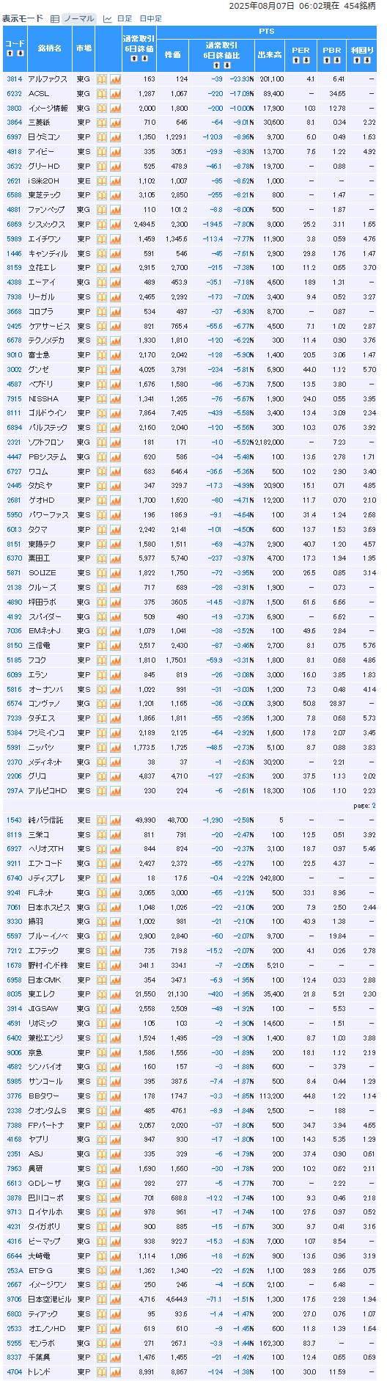Open the book icon for トレンド
This screenshot has height=1381, width=387.
pyautogui.click(x=102, y=1371)
